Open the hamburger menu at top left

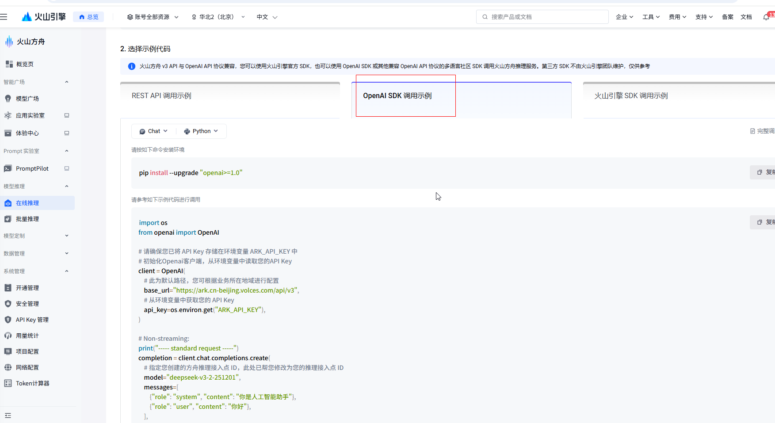[x=4, y=17]
